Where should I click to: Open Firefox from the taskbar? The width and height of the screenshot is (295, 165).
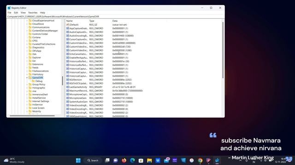(x=124, y=160)
